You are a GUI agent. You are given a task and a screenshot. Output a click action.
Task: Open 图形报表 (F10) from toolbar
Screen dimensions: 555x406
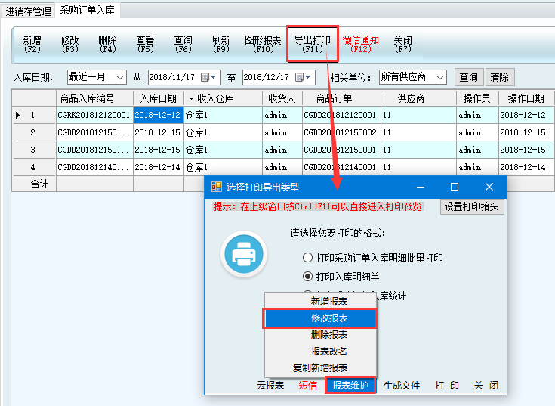coord(263,44)
